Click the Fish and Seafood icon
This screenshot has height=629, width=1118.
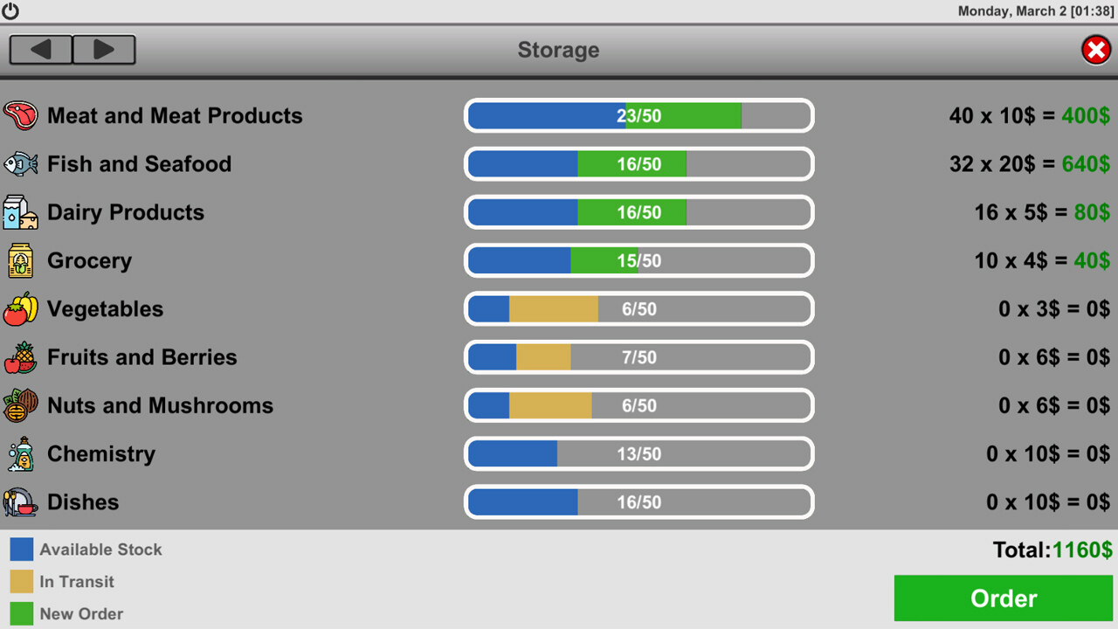click(20, 164)
